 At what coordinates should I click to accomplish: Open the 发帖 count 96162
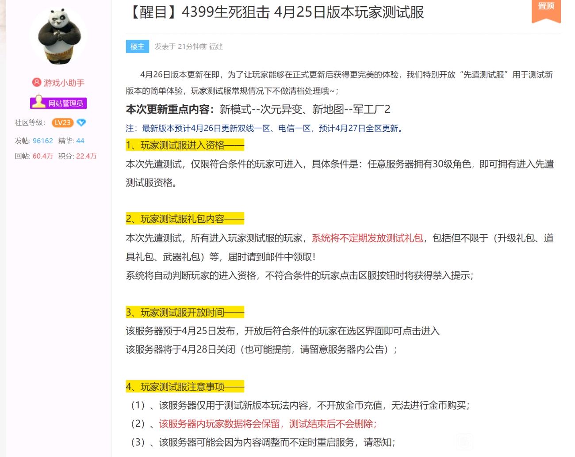[42, 141]
